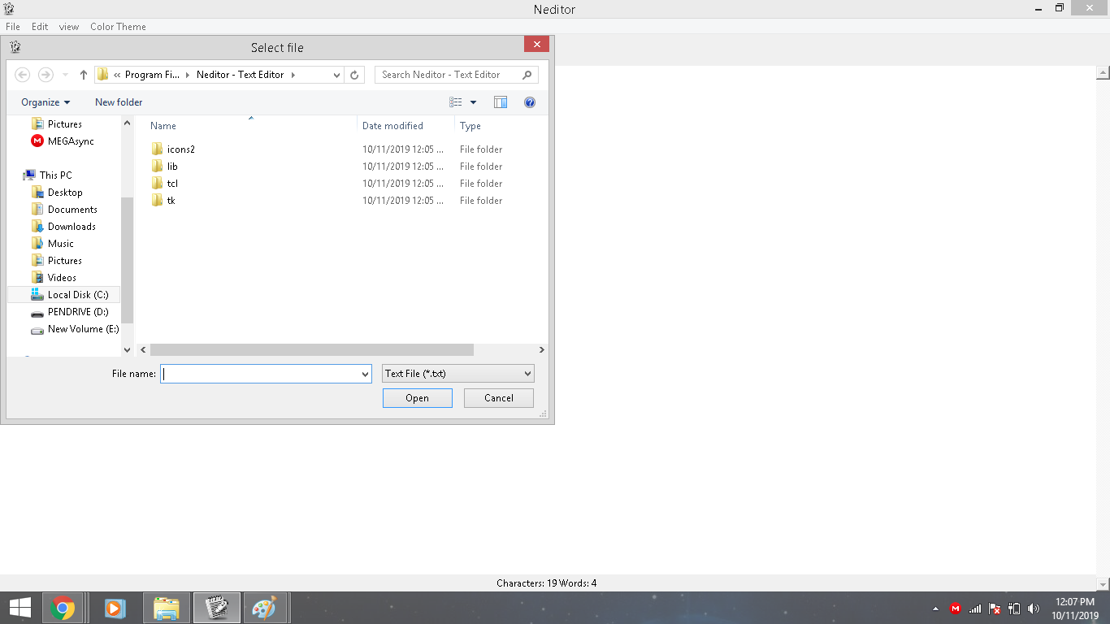Image resolution: width=1110 pixels, height=624 pixels.
Task: Refresh the Neditor - Text Editor folder
Action: (x=354, y=75)
